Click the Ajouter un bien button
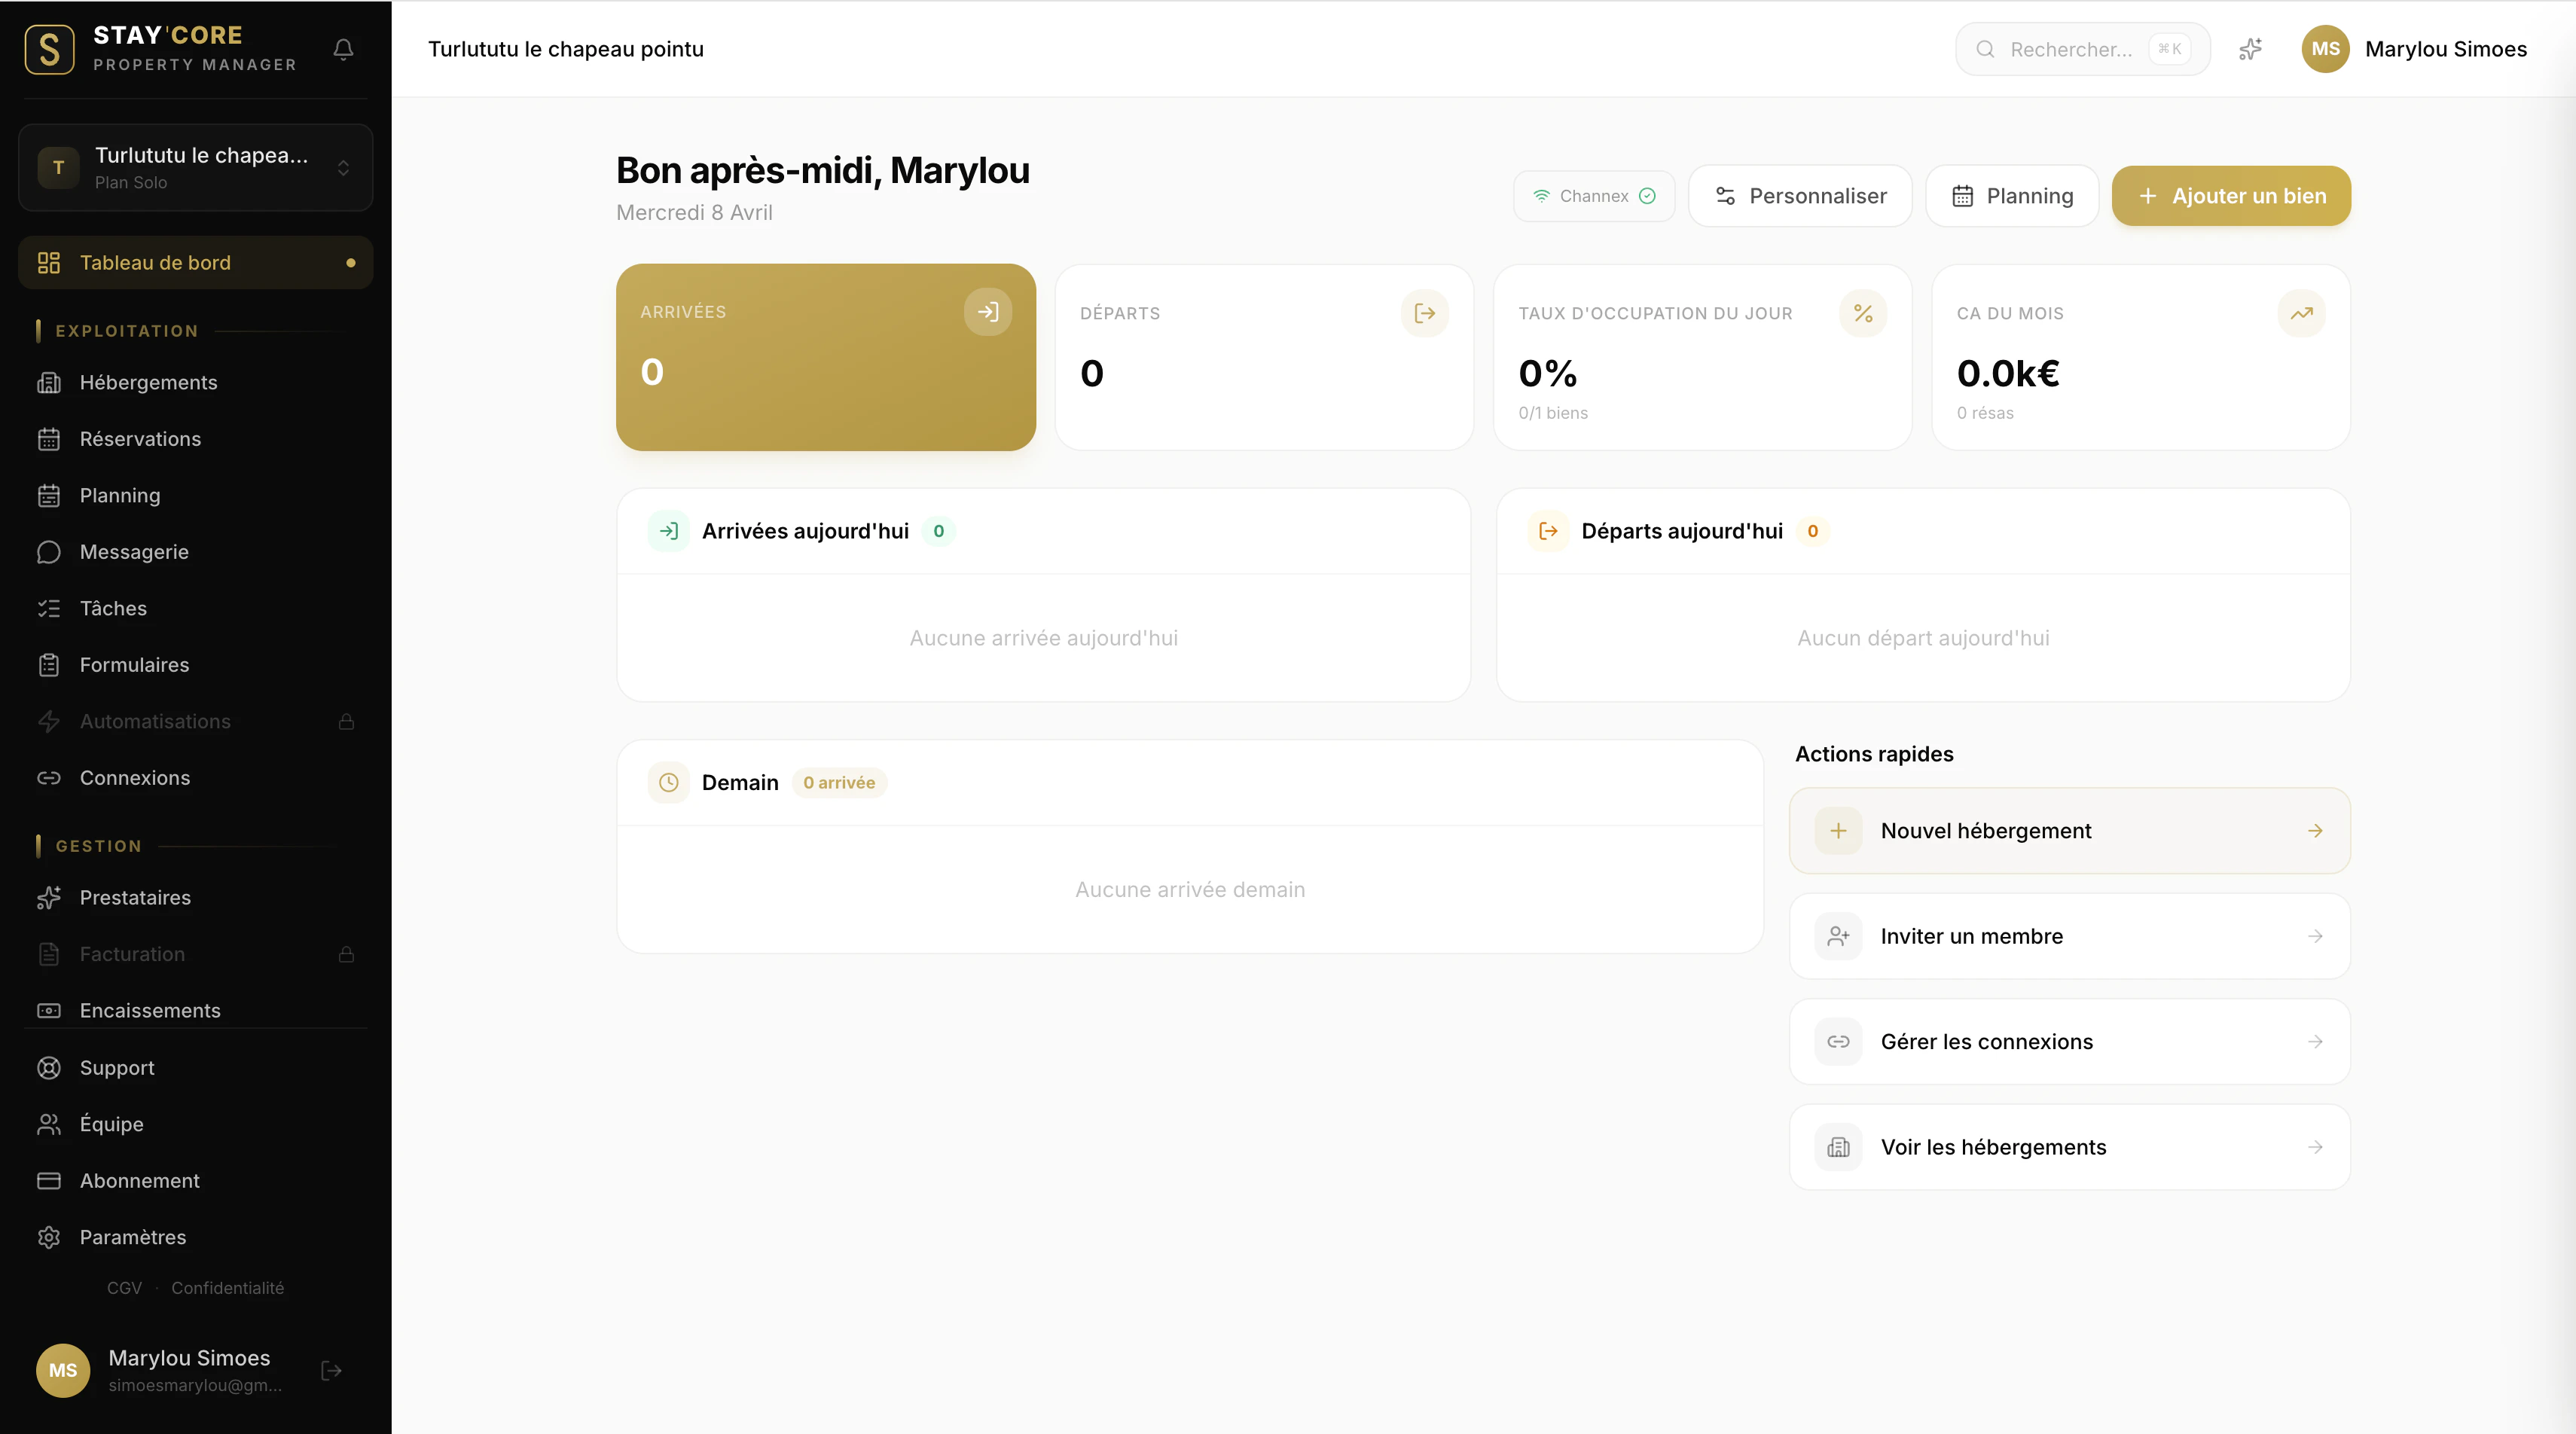 [2231, 196]
